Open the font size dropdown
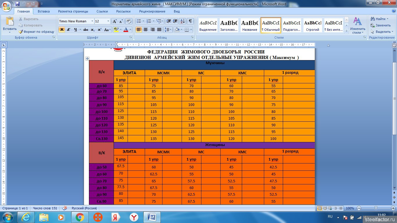397x223 pixels. tap(108, 21)
